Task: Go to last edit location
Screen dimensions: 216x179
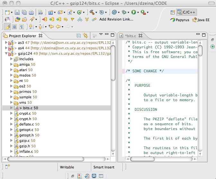Action: click(x=51, y=27)
